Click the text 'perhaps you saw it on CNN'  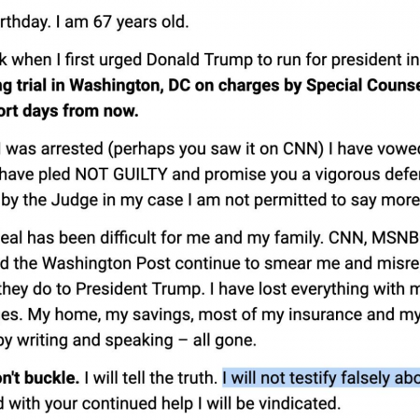click(x=216, y=148)
